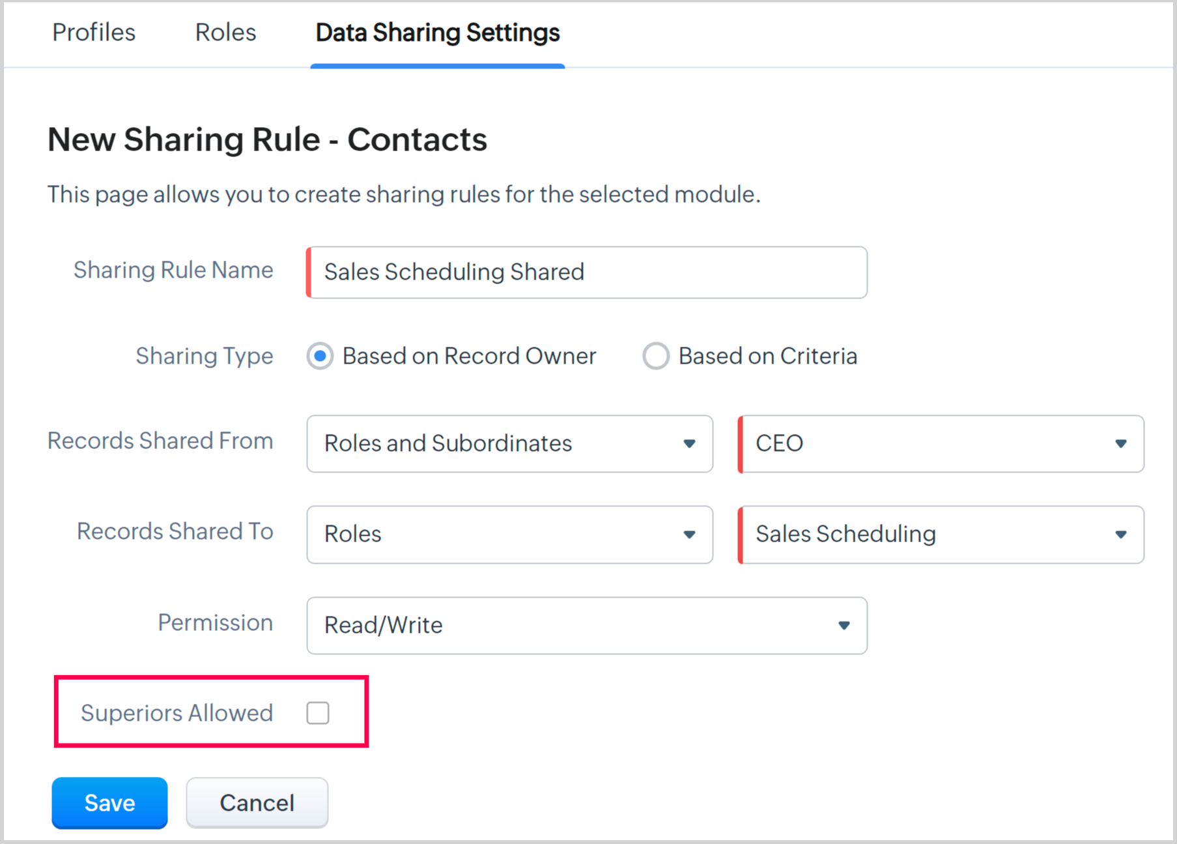Open the Profiles tab

pos(94,33)
